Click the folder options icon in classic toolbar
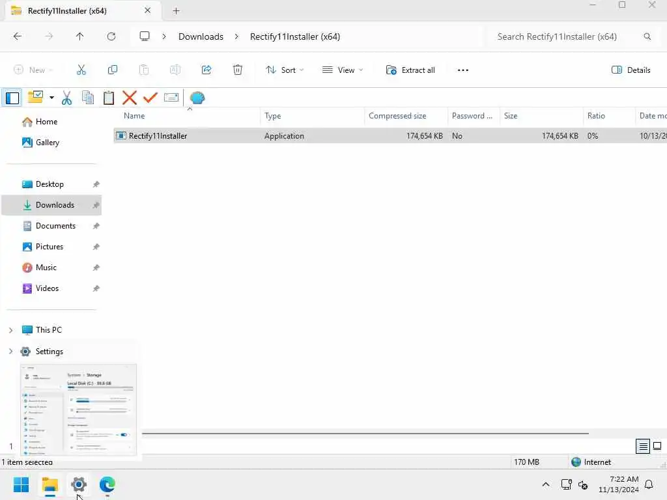This screenshot has height=500, width=667. [35, 98]
